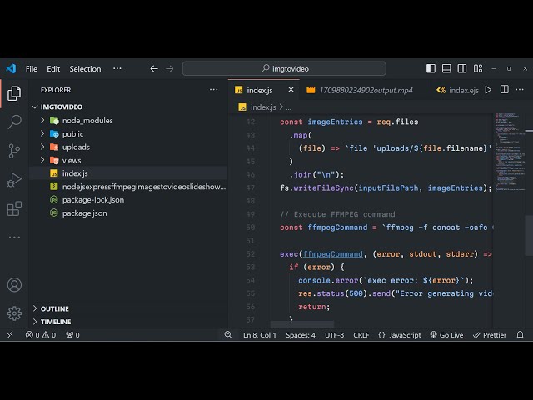Open the Search view in activity bar
Image resolution: width=533 pixels, height=400 pixels.
[x=14, y=122]
